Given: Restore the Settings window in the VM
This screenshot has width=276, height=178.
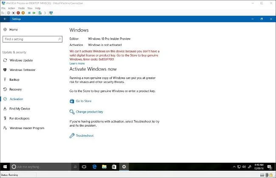Looking at the screenshot, I should tap(262, 19).
